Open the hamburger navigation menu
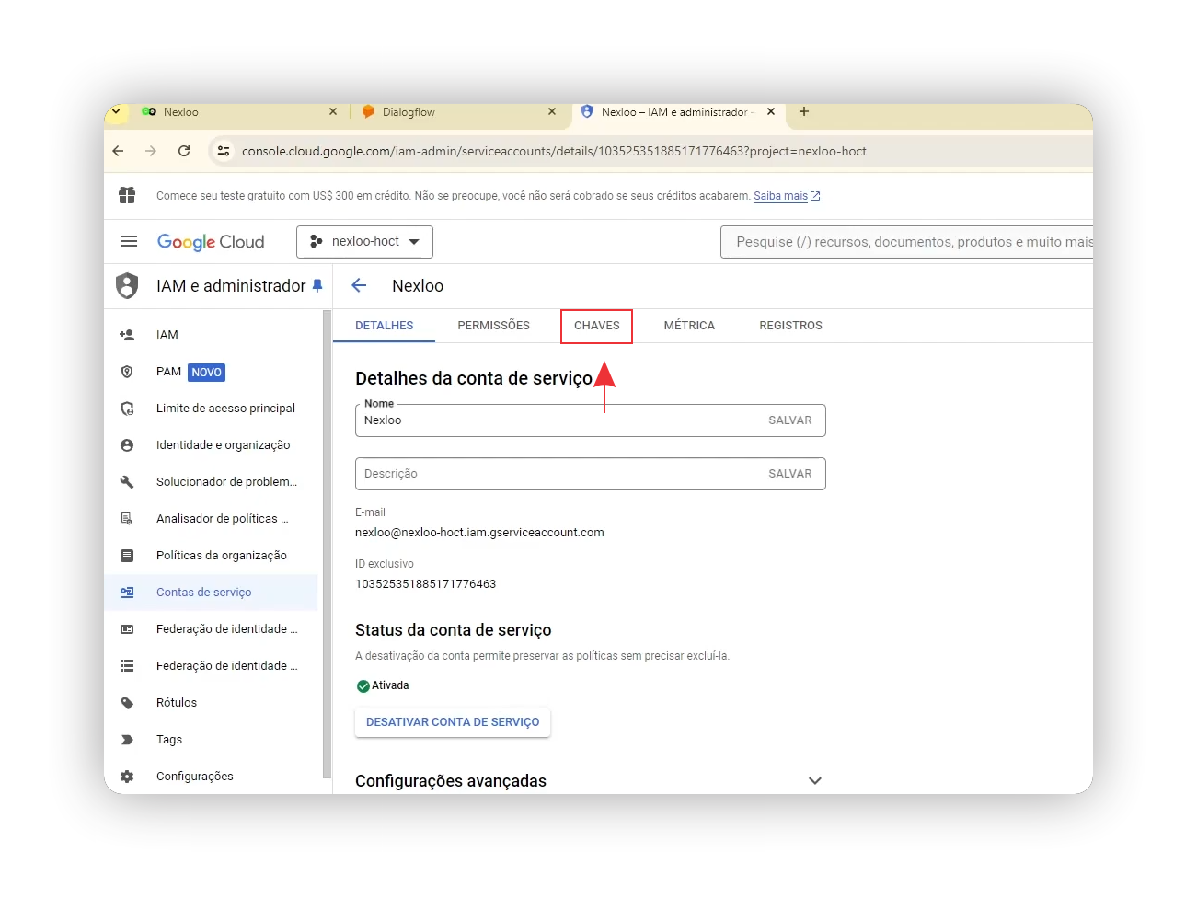Image resolution: width=1197 pixels, height=898 pixels. [129, 241]
